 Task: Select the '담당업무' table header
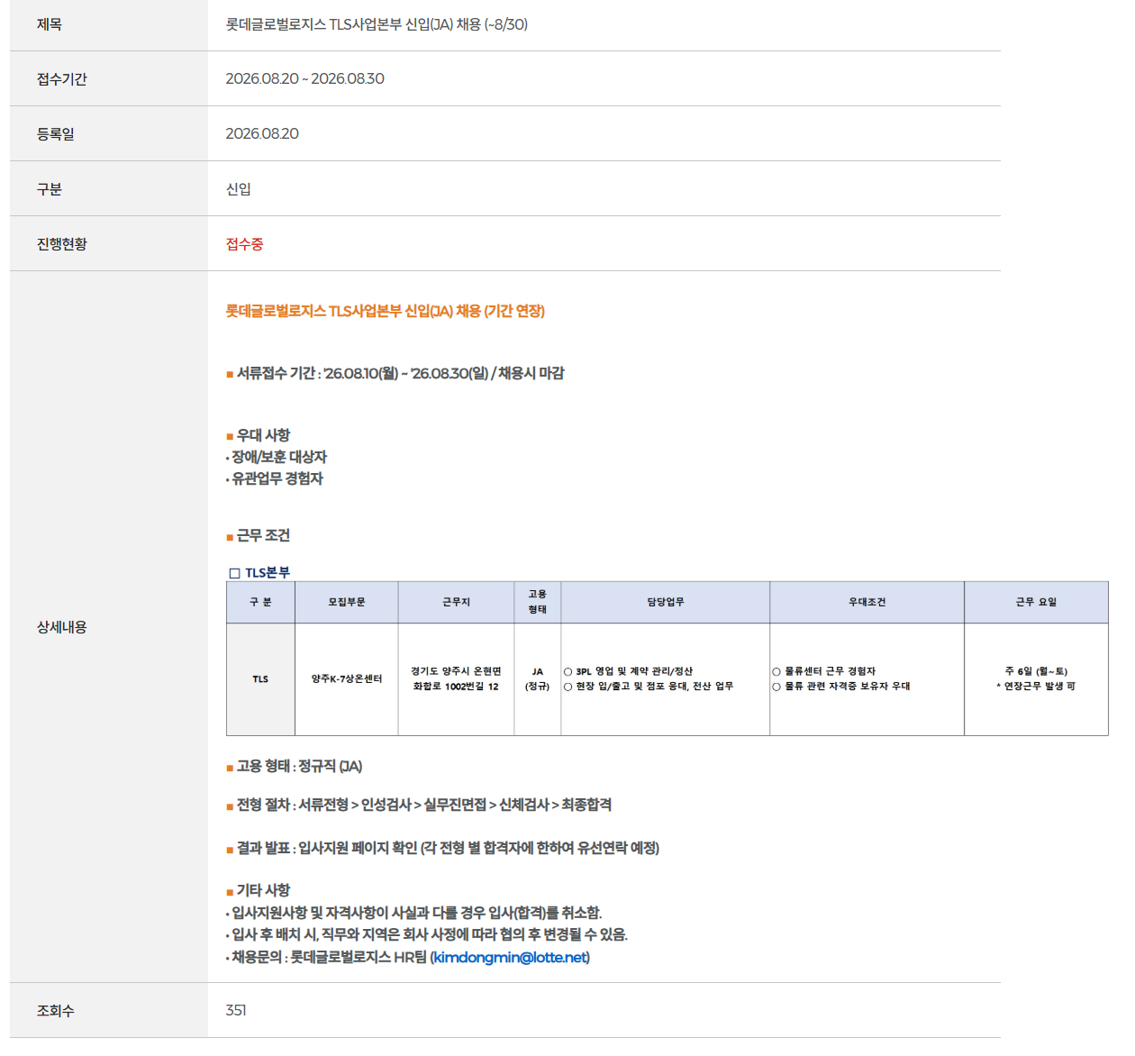point(666,602)
